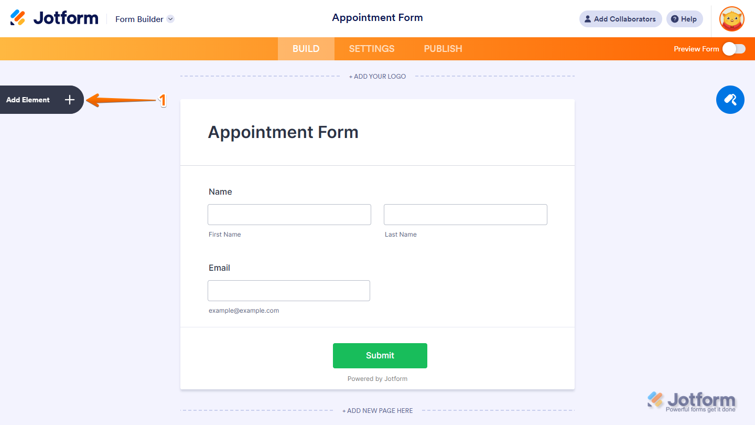Select the BUILD tab

306,48
